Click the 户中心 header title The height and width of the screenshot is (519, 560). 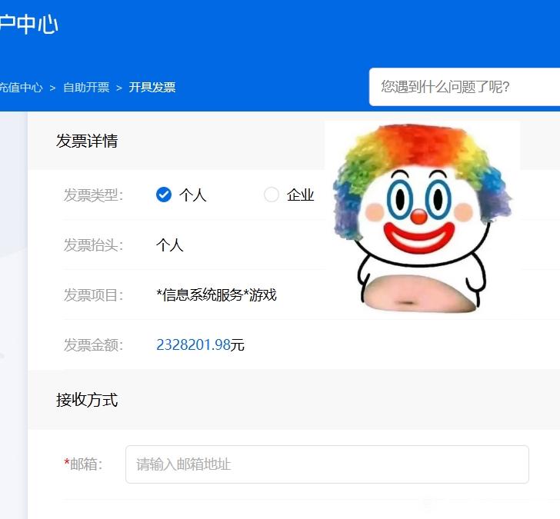point(28,25)
